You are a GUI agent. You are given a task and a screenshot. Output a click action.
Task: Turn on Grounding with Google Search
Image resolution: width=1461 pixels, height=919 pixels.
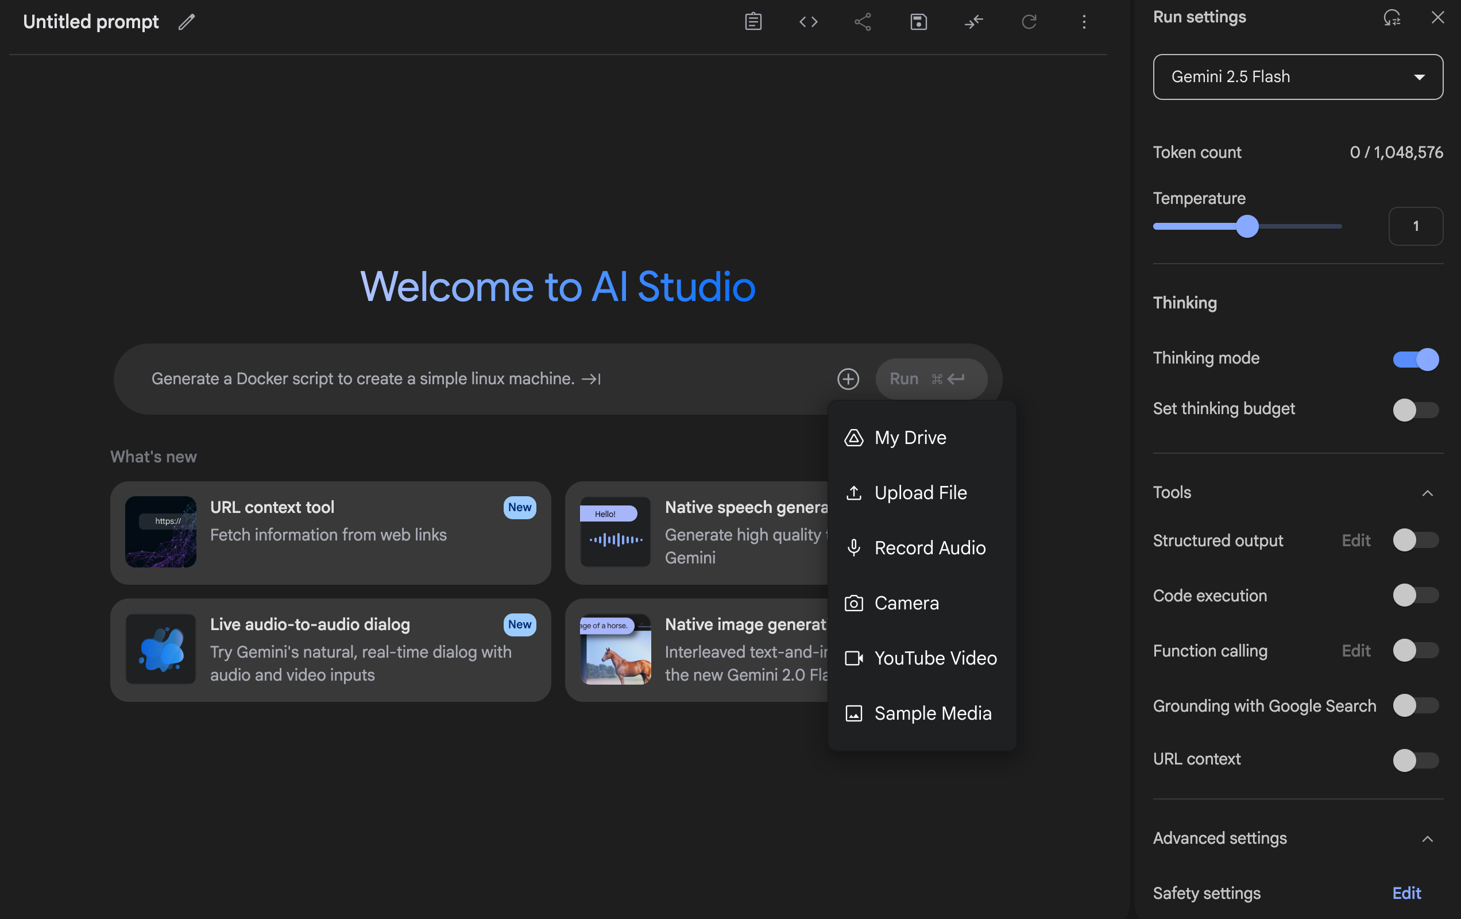click(1416, 705)
